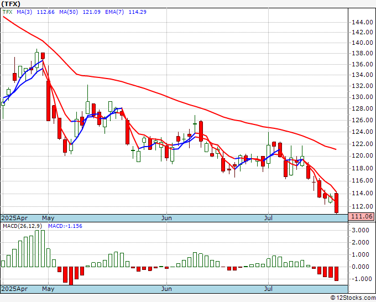The width and height of the screenshot is (376, 302).
Task: Click 2025Apr on price chart time axis
Action: (14, 218)
